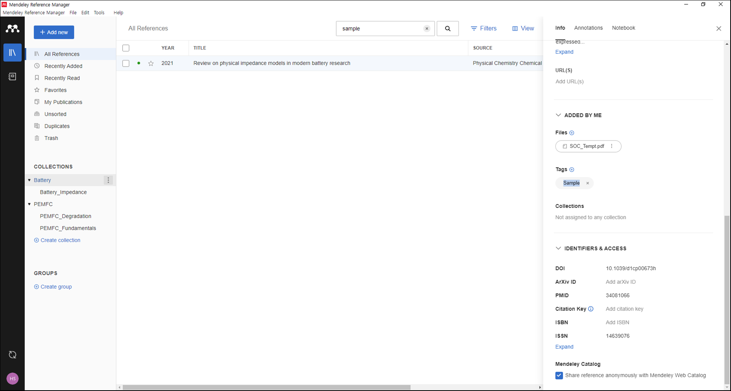
Task: Click the horizontal scrollbar of reference table
Action: 266,388
